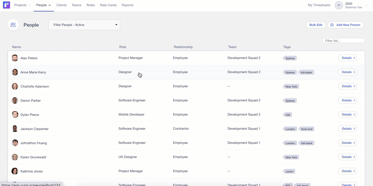Screen dimensions: 373x186
Task: Open the Reports page
Action: pyautogui.click(x=128, y=5)
